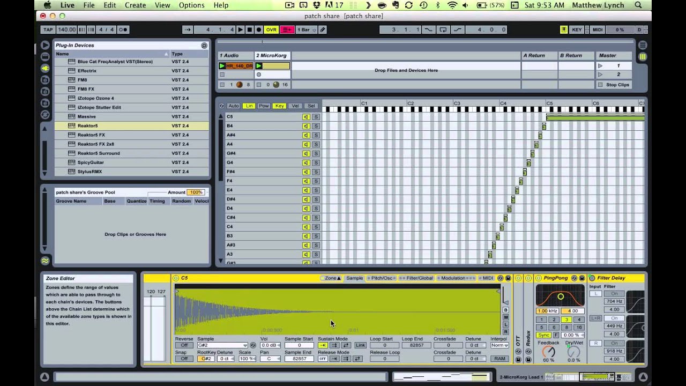
Task: Open the first File Browser icon
Action: click(45, 80)
